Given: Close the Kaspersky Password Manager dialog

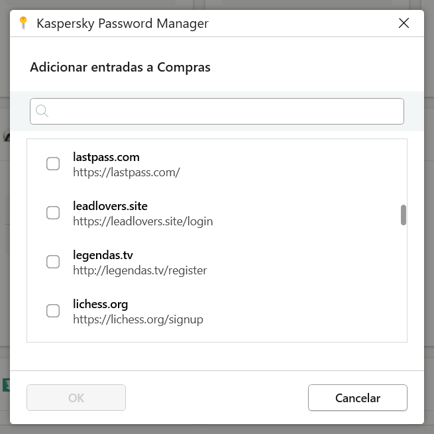Looking at the screenshot, I should pos(404,23).
